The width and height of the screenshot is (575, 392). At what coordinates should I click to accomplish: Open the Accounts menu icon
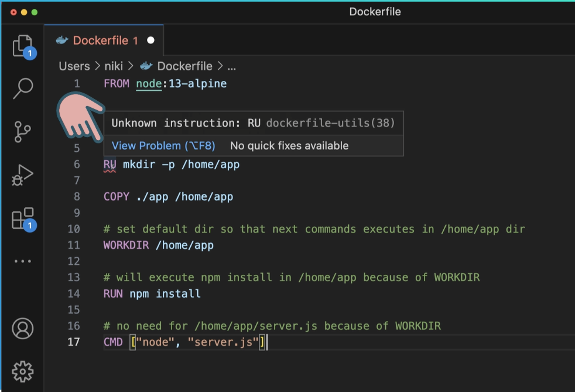(23, 329)
